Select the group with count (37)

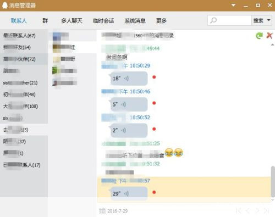click(24, 141)
